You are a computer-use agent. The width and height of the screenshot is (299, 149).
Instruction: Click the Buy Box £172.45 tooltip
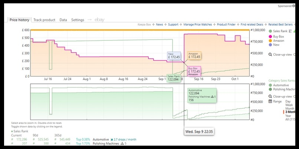click(x=194, y=71)
